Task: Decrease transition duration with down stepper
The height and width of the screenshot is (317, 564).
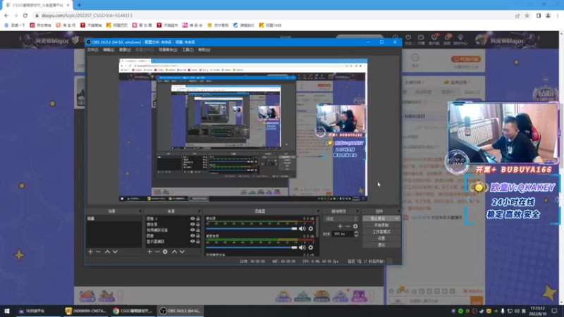Action: pyautogui.click(x=356, y=235)
